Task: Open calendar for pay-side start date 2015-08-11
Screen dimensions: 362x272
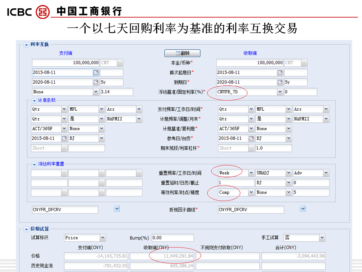Action: (x=96, y=73)
